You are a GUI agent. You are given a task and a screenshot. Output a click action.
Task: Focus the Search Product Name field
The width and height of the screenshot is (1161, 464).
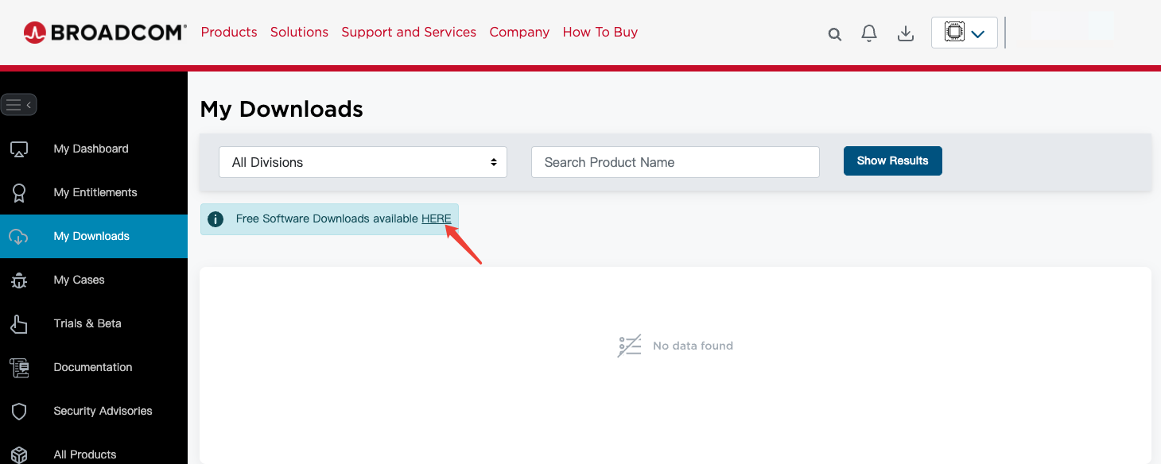(675, 162)
